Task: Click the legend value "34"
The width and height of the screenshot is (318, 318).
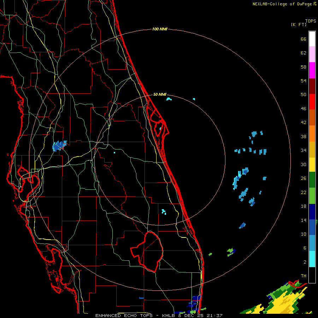Action: click(x=304, y=151)
